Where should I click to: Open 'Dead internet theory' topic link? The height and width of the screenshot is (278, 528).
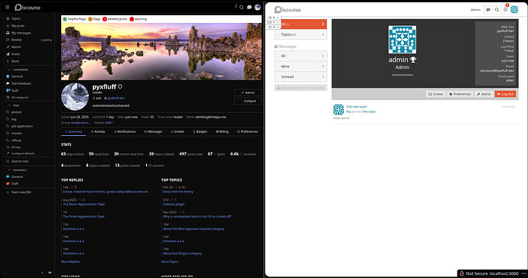tap(178, 192)
